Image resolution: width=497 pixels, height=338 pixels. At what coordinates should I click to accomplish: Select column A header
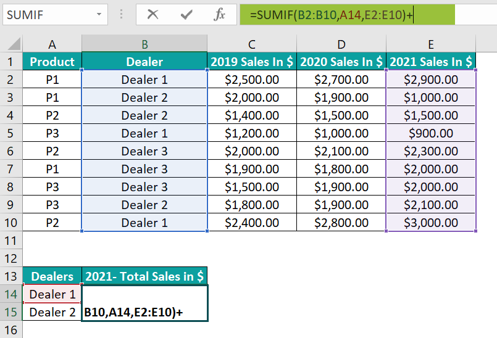click(52, 44)
